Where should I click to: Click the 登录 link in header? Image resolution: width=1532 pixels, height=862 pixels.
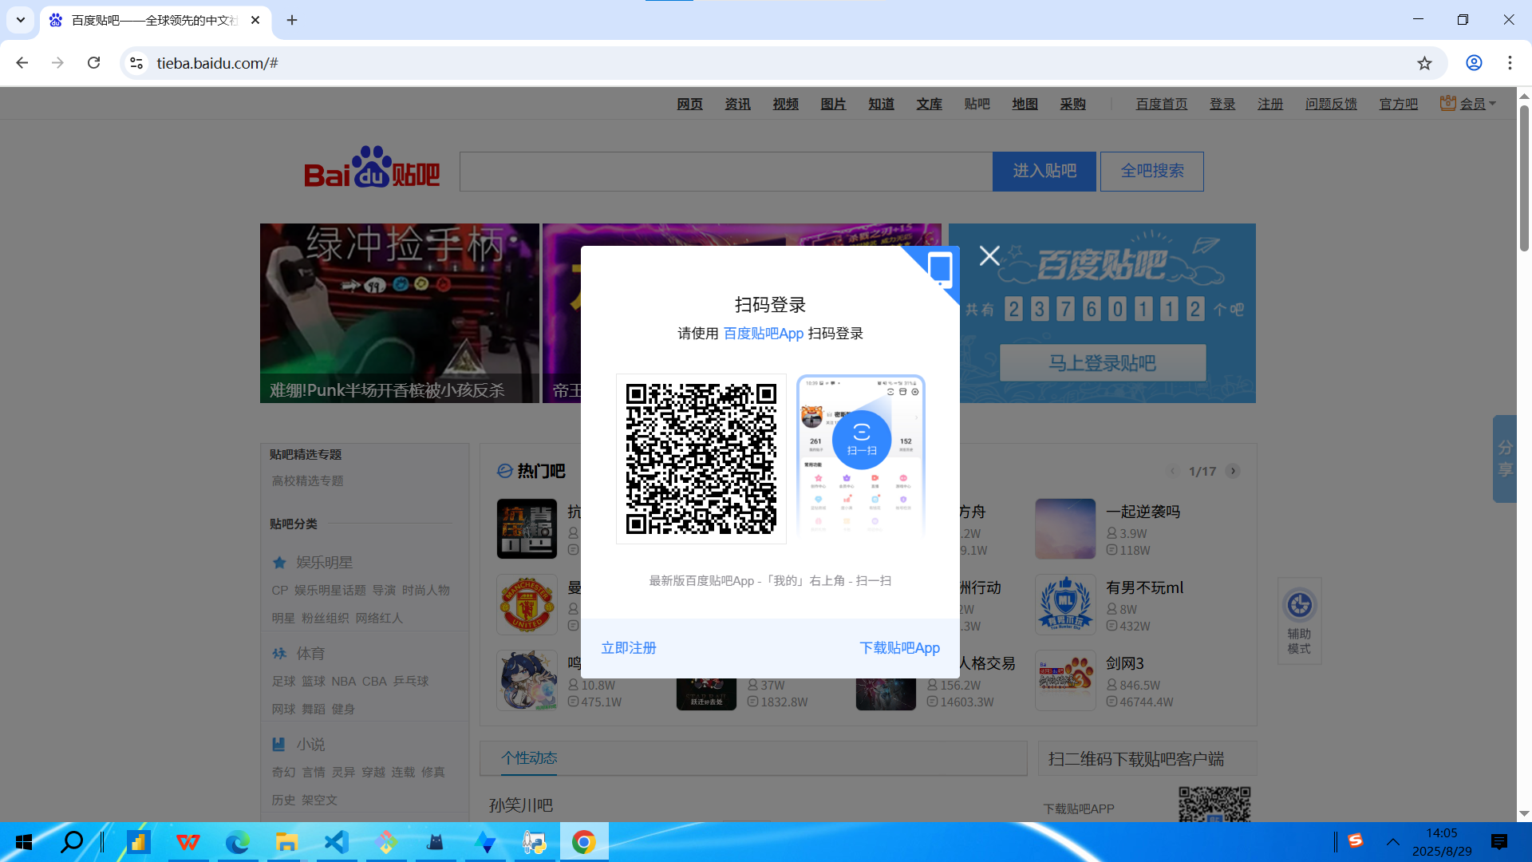pos(1222,104)
